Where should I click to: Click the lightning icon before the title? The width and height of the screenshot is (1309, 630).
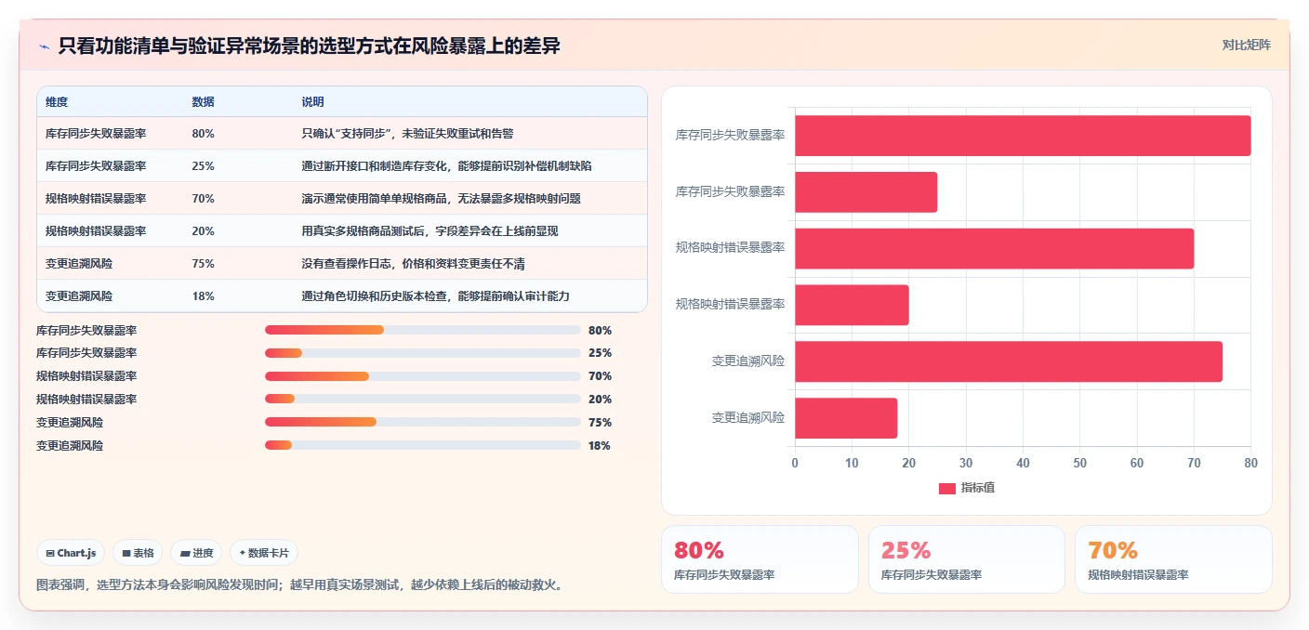[44, 46]
